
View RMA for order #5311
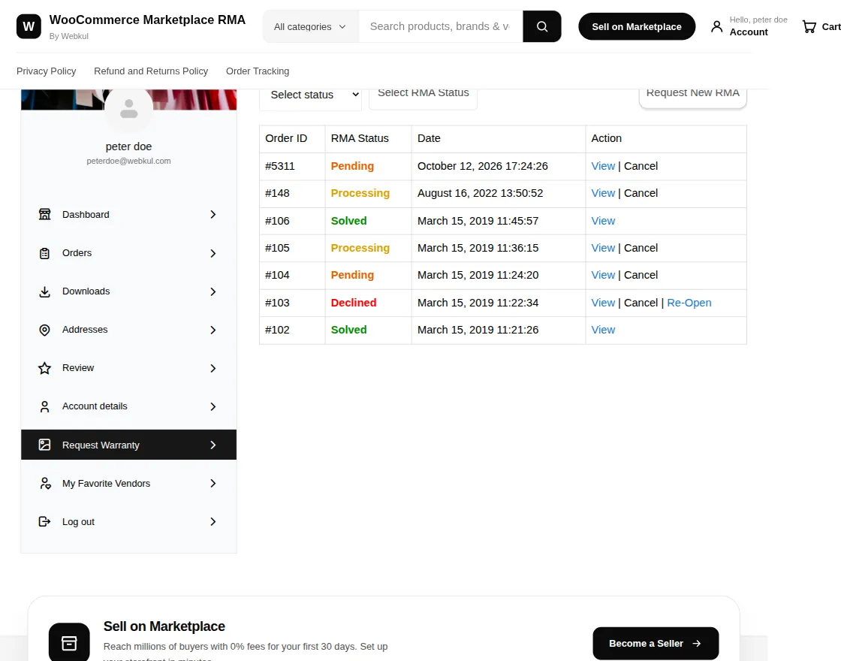pos(603,166)
